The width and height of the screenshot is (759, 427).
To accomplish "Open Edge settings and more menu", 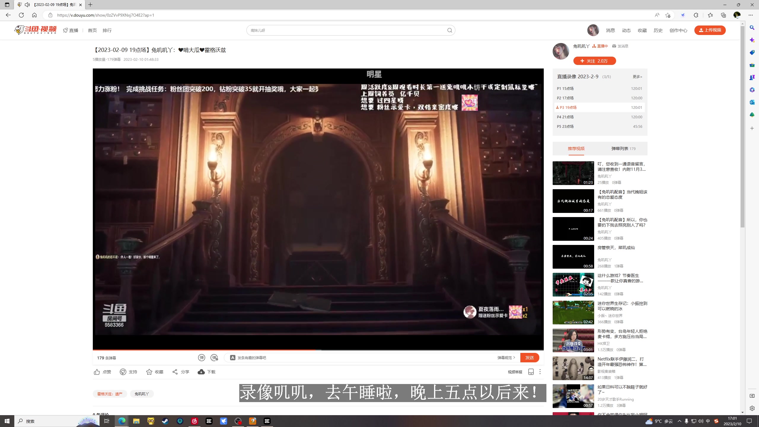I will click(751, 15).
